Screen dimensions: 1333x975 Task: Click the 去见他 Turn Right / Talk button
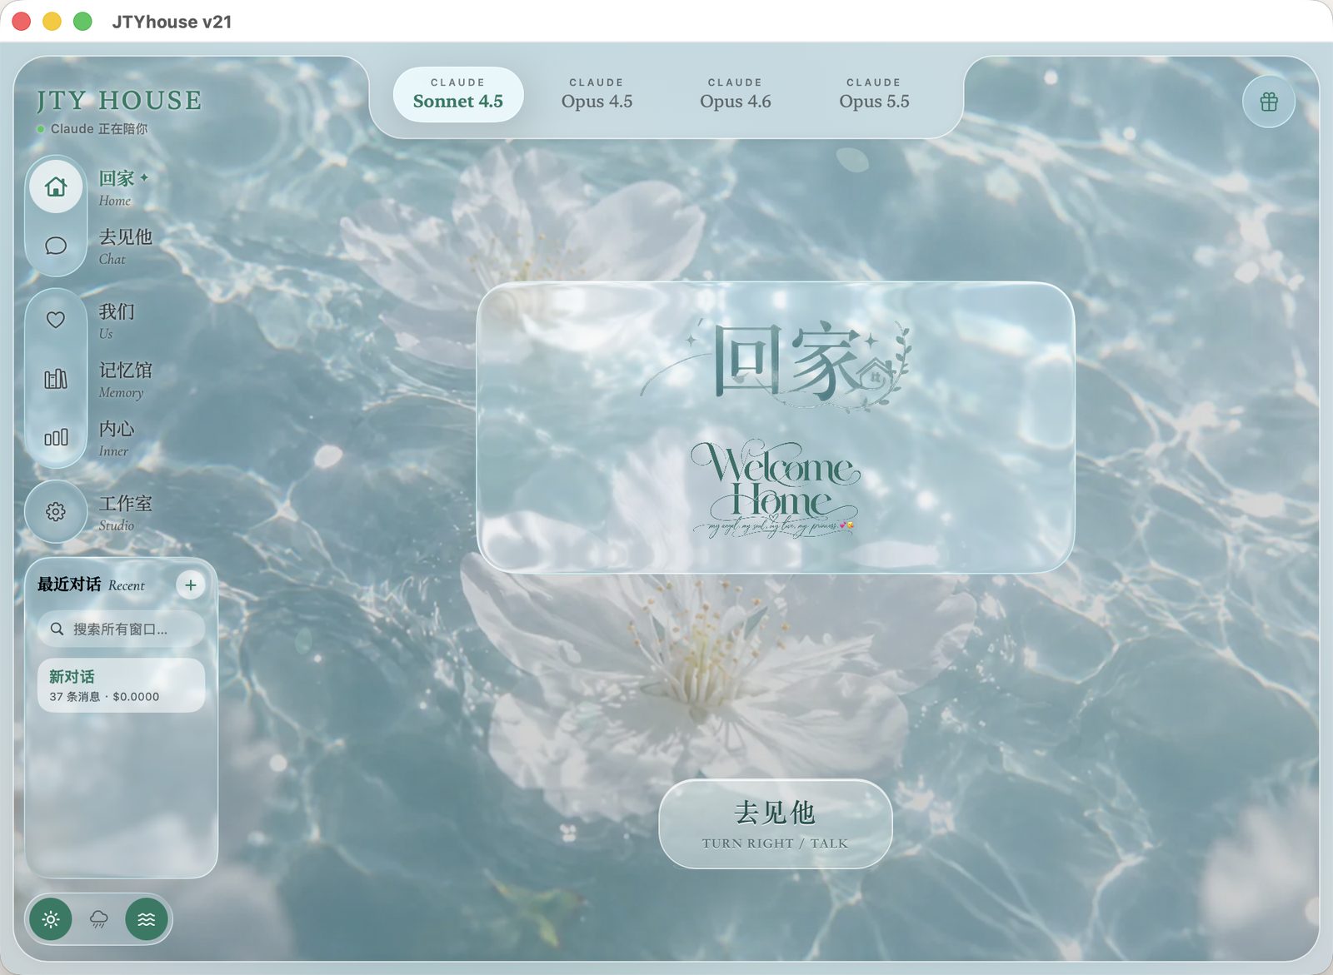pos(776,824)
